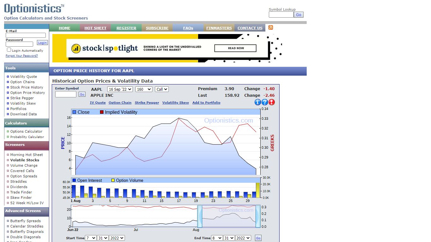This screenshot has width=431, height=242.
Task: Click the blue Open Interest legend square
Action: (x=74, y=180)
